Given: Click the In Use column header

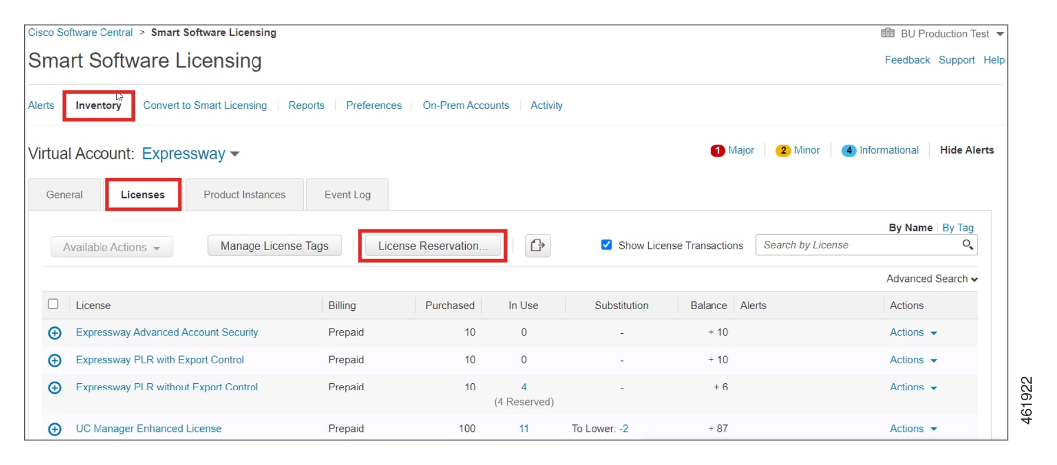Looking at the screenshot, I should click(523, 305).
